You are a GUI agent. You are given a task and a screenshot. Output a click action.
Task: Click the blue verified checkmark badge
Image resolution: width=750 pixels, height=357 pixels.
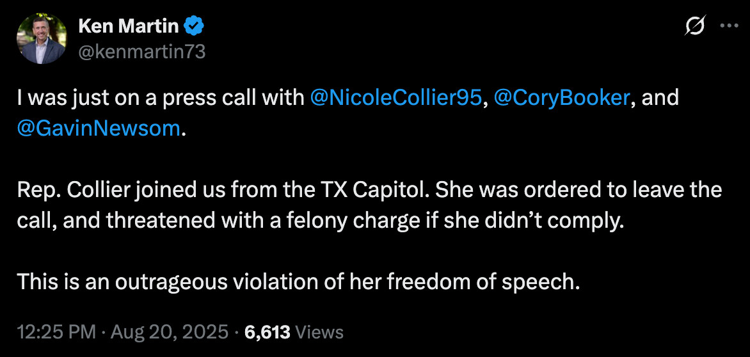(194, 26)
